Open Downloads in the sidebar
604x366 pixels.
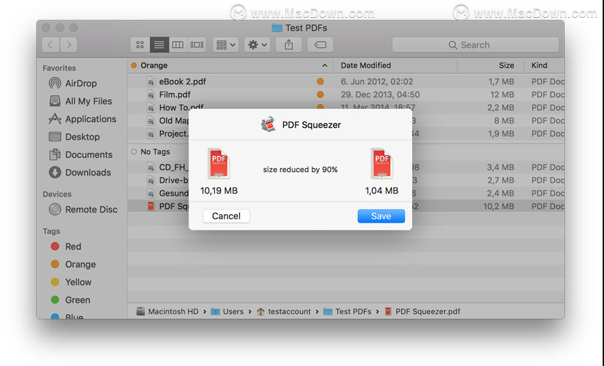[80, 172]
